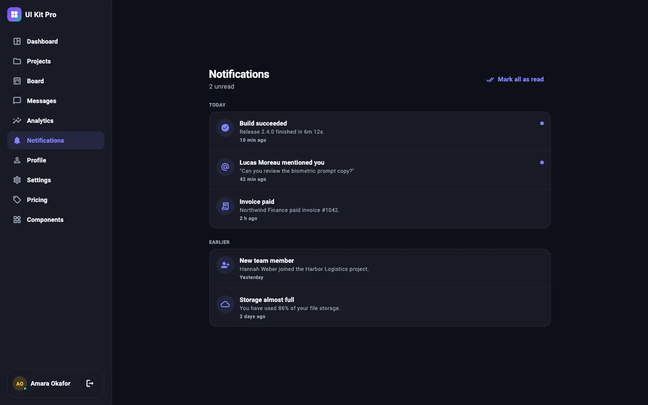Click the Components widgets icon
Viewport: 648px width, 405px height.
tap(17, 220)
